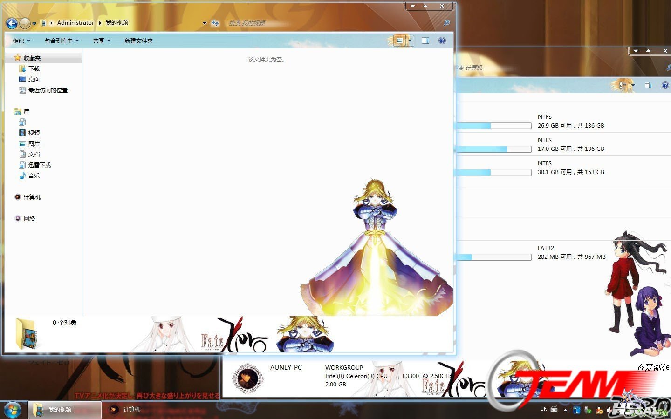Click the 17.0 GB 可用, 共 136 GB text
Viewport: 671px width, 419px height.
[571, 149]
